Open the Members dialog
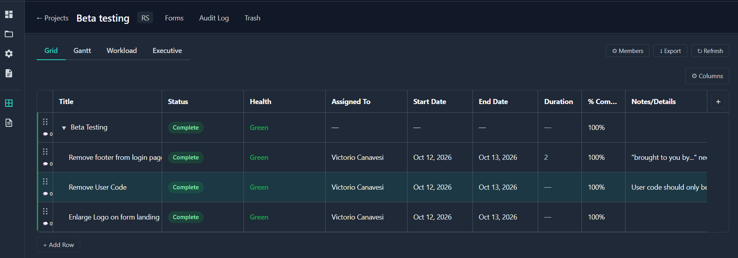738x258 pixels. click(627, 51)
